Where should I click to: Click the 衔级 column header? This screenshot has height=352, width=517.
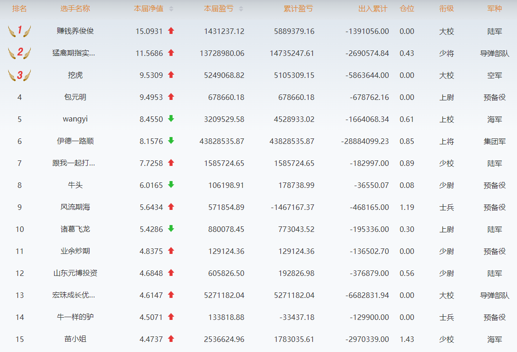(446, 9)
